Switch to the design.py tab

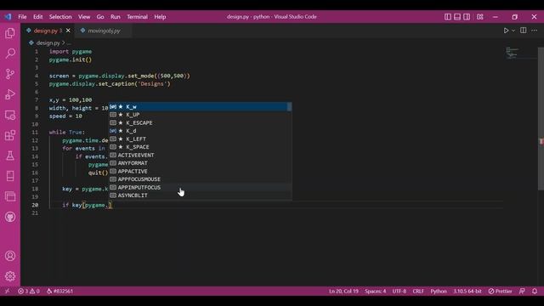click(48, 31)
